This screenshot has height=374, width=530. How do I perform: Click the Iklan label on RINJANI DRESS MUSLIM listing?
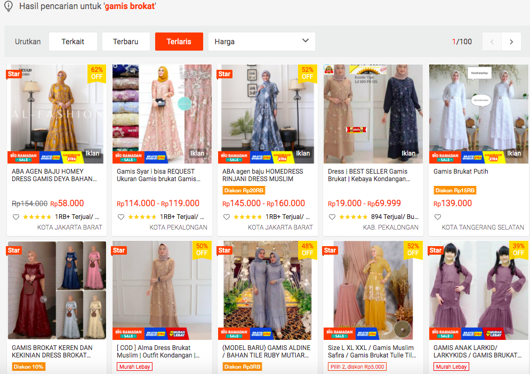[303, 153]
